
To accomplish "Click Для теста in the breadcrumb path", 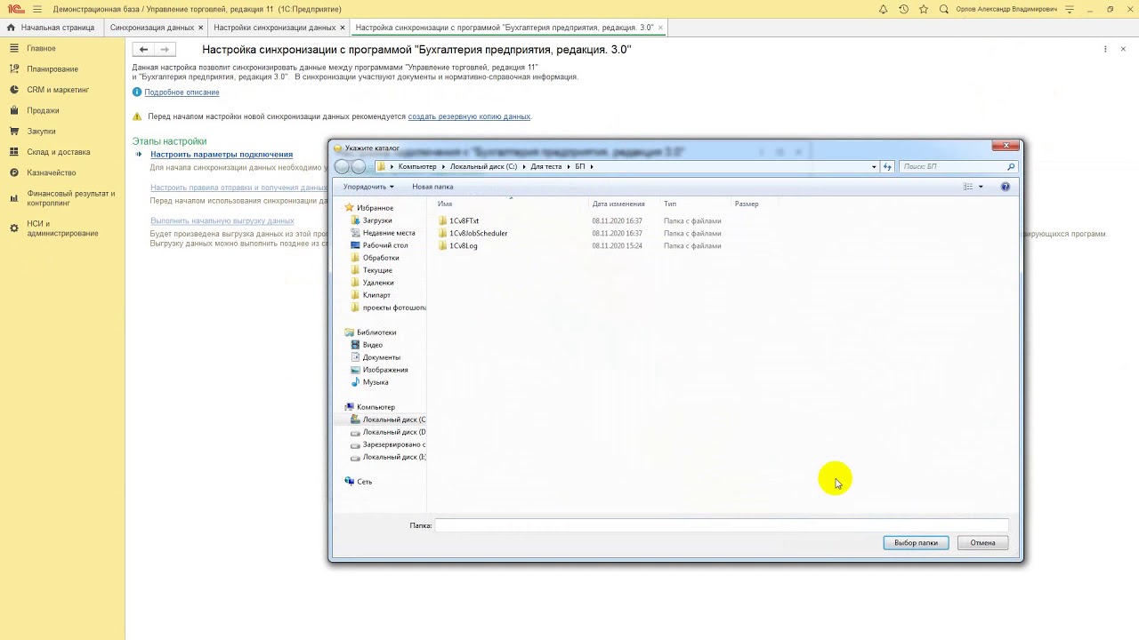I will [545, 166].
